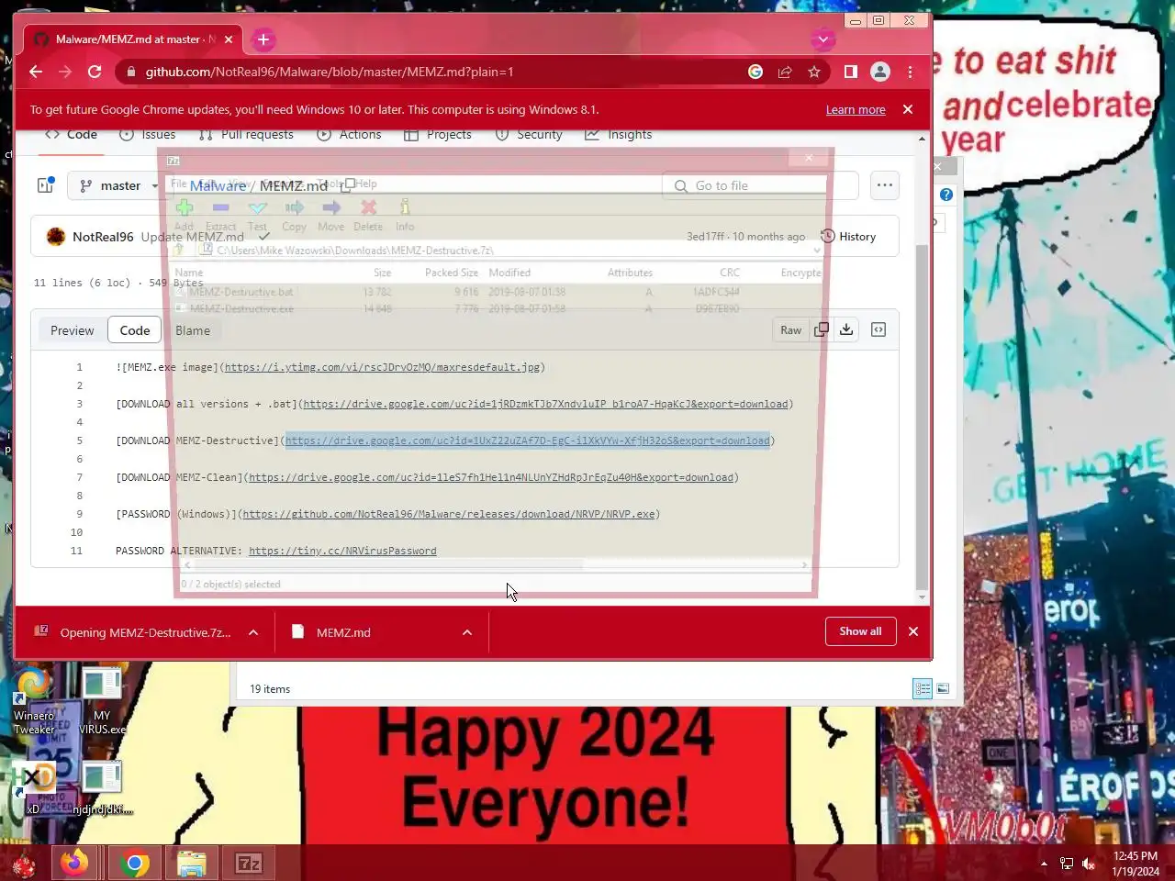1175x881 pixels.
Task: Switch to the Blame view tab
Action: pos(193,330)
